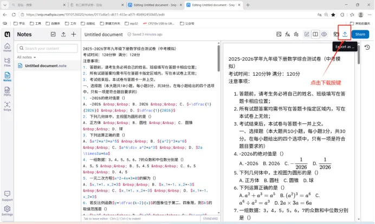Click editor line '1. -2026的绝对值是'
This screenshot has height=224, width=375.
(104, 98)
